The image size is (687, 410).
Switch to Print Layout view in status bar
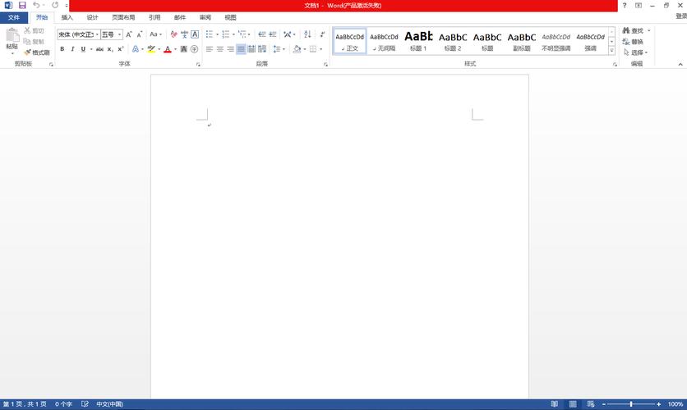[x=573, y=404]
